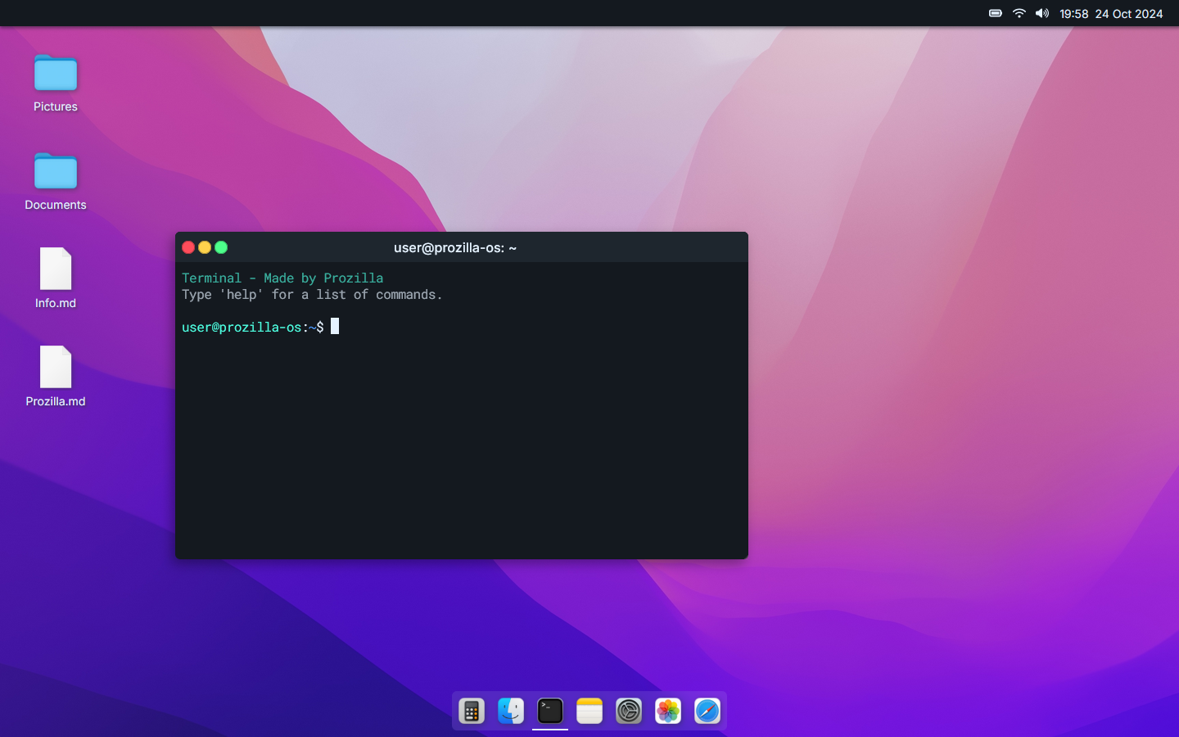Select the Terminal icon in the dock
The height and width of the screenshot is (737, 1179).
(x=550, y=711)
